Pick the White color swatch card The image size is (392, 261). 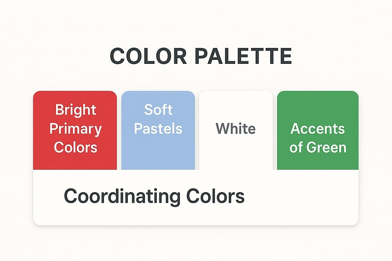[x=236, y=130]
